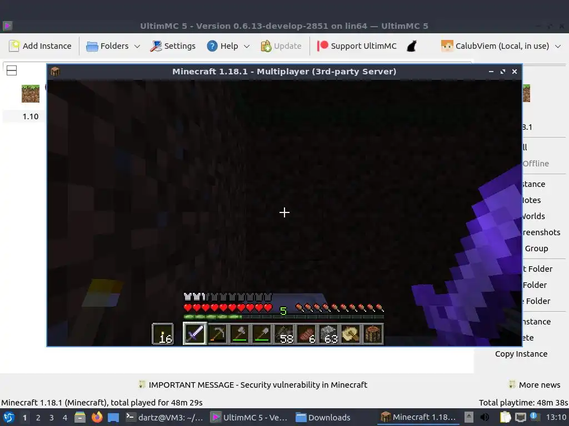Click the clipboard tray icon
569x426 pixels.
pos(505,417)
